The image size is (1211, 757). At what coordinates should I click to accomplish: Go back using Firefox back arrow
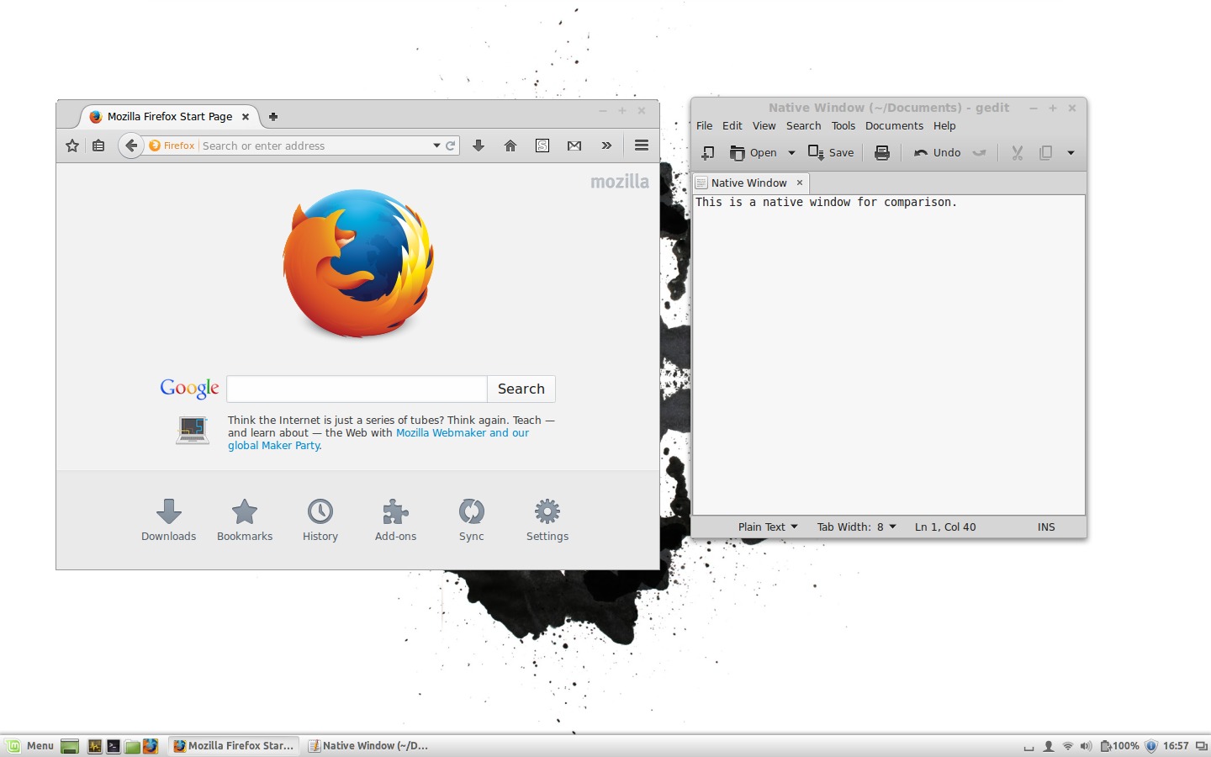(x=130, y=146)
